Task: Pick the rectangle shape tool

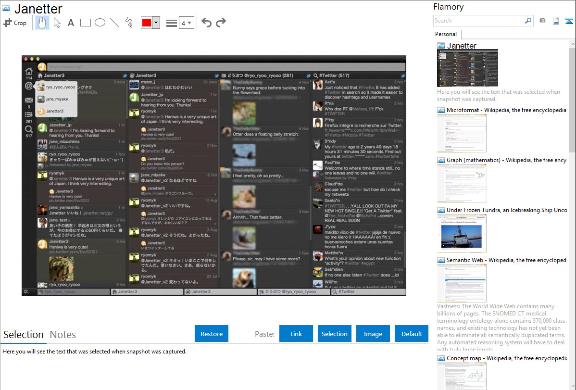Action: tap(86, 23)
